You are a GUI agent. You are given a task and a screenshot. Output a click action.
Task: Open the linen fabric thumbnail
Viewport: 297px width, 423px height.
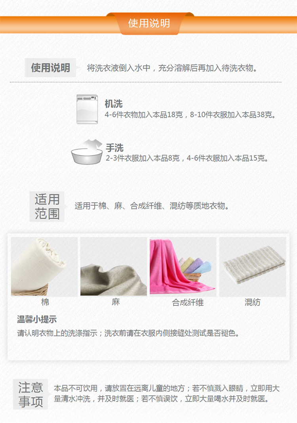tap(114, 266)
